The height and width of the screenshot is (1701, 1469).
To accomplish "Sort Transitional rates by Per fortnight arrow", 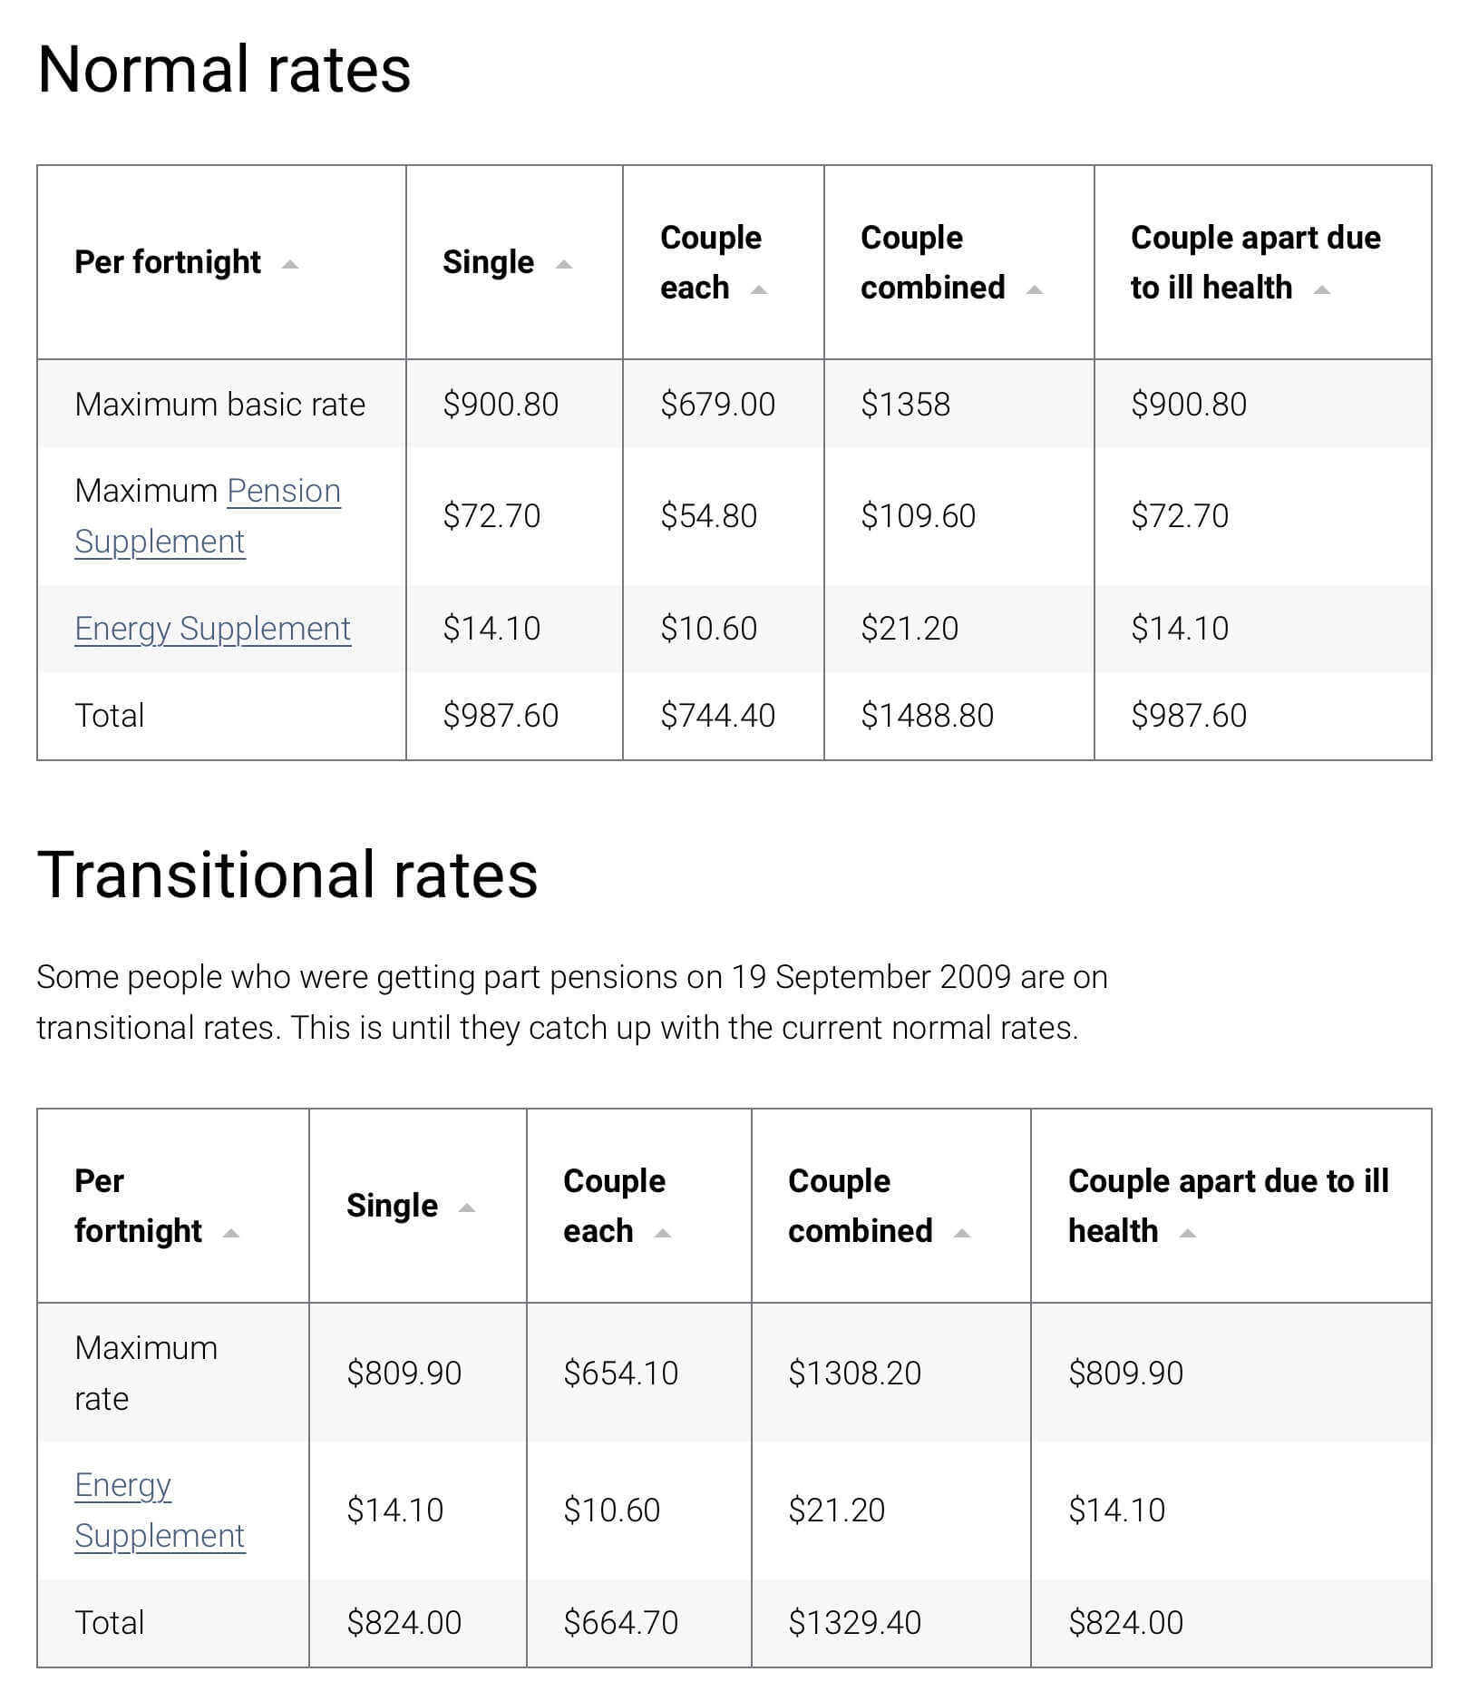I will [x=231, y=1234].
